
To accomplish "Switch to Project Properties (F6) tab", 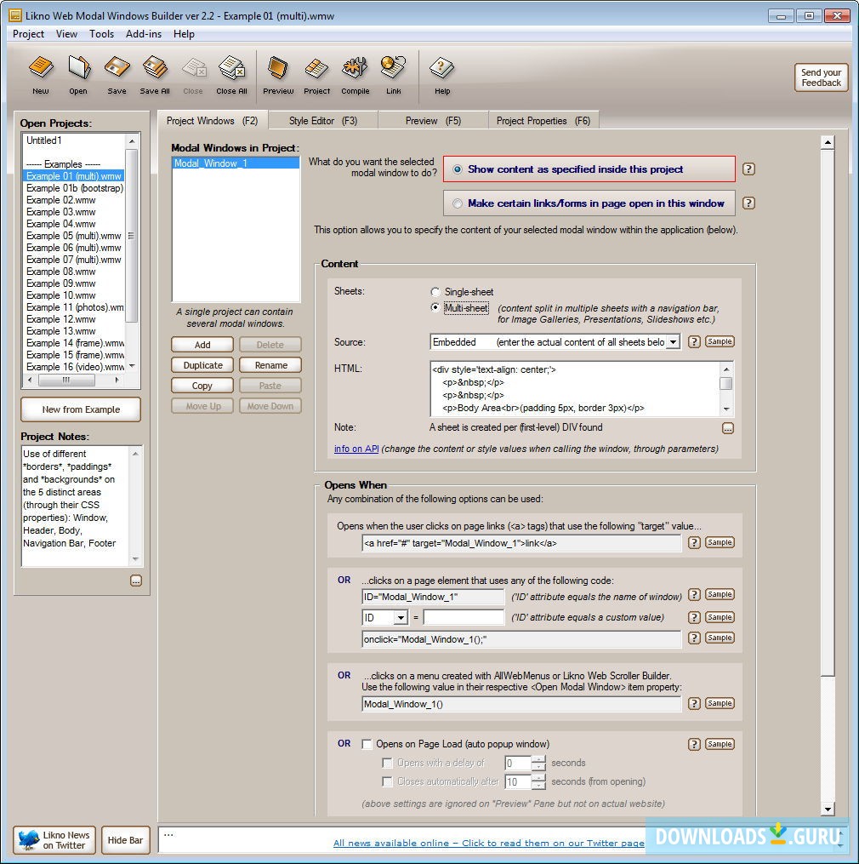I will coord(543,121).
